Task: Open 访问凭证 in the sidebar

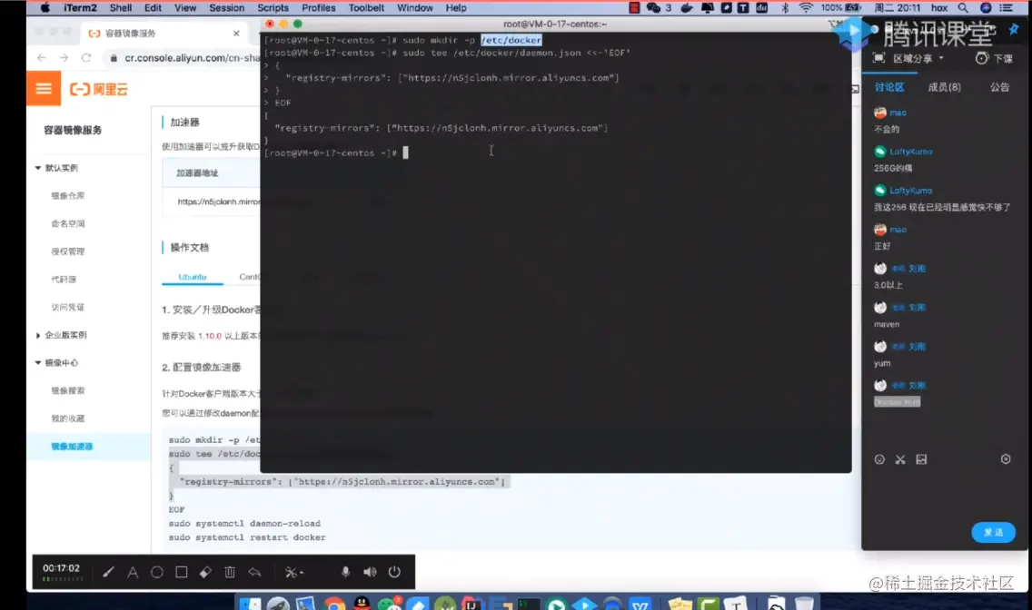Action: point(68,307)
